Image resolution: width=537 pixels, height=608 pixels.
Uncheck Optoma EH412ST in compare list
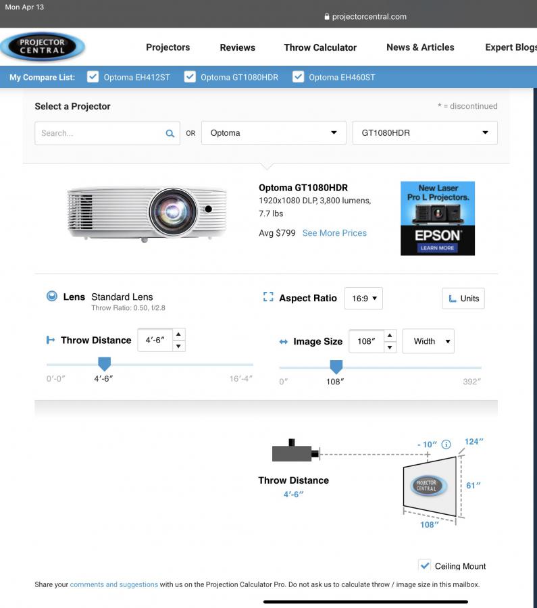[93, 77]
